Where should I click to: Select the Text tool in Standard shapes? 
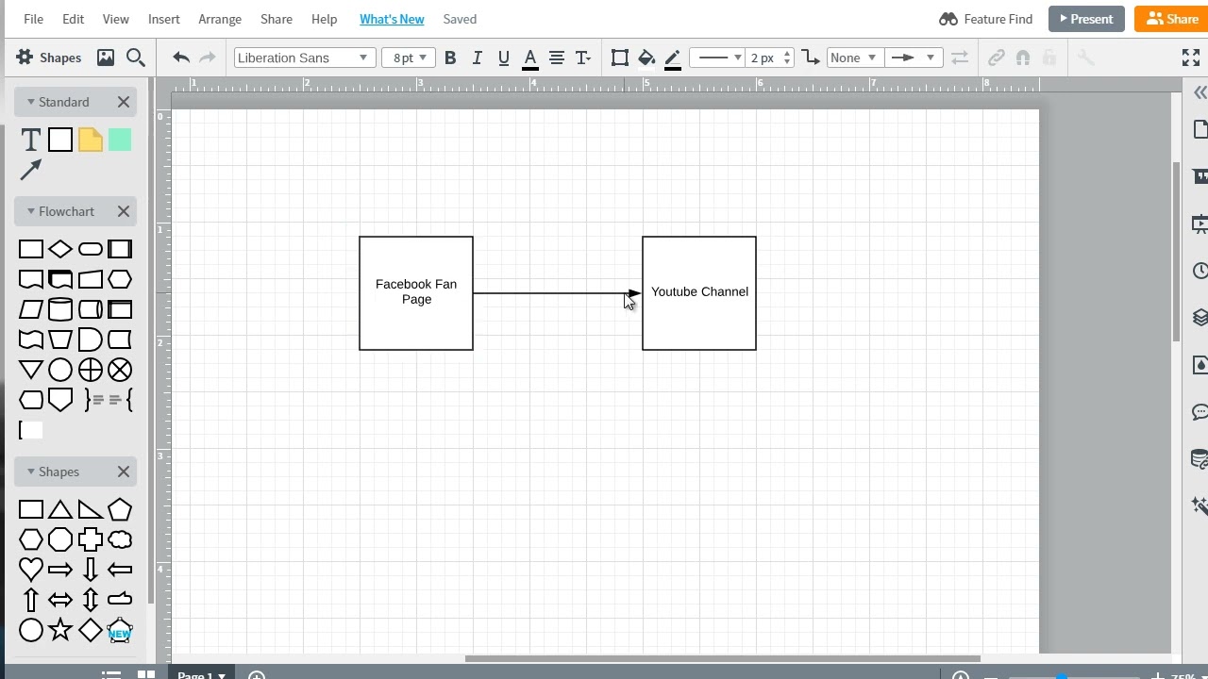(x=30, y=141)
